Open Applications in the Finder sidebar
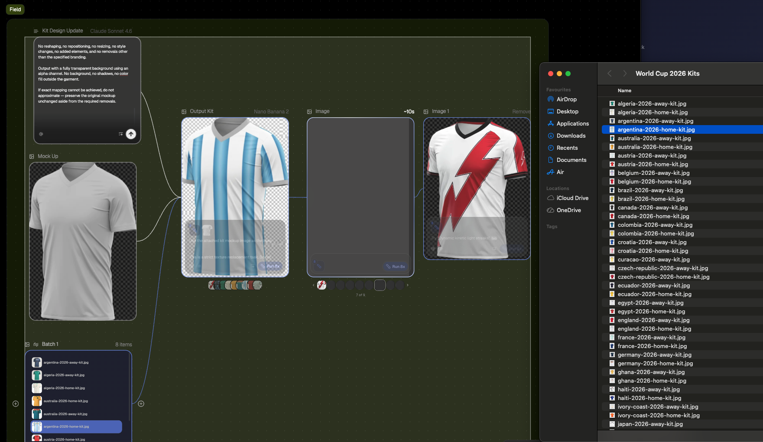 coord(573,124)
